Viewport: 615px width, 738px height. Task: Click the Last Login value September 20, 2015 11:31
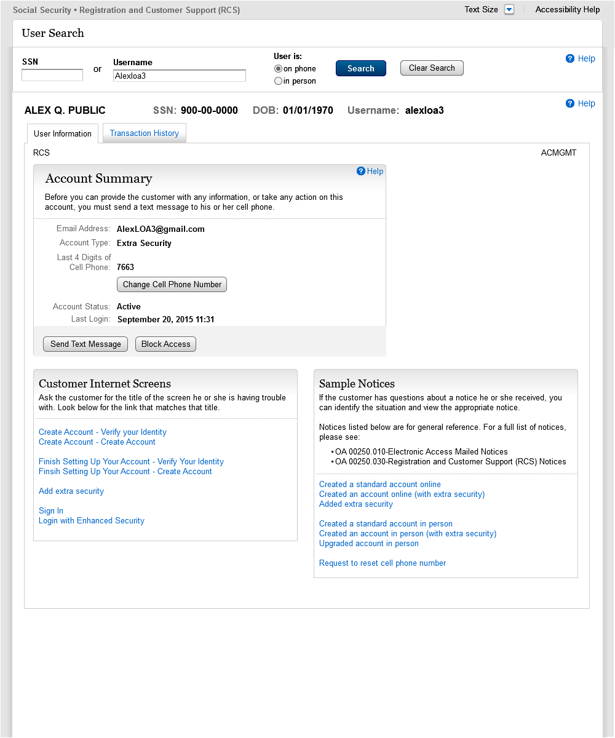[x=165, y=319]
